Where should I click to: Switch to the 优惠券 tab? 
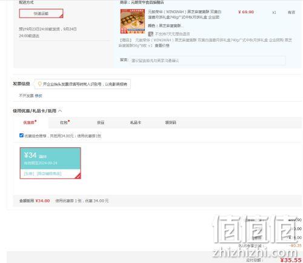(30, 122)
